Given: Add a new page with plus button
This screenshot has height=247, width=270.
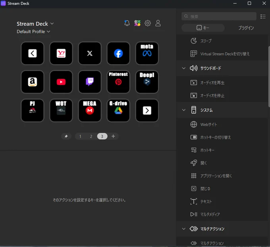Looking at the screenshot, I should pos(113,136).
